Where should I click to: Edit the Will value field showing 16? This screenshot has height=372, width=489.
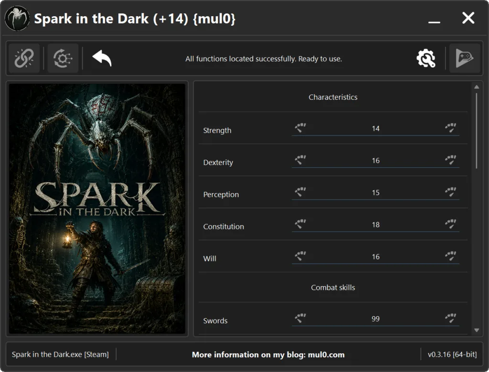tap(375, 257)
